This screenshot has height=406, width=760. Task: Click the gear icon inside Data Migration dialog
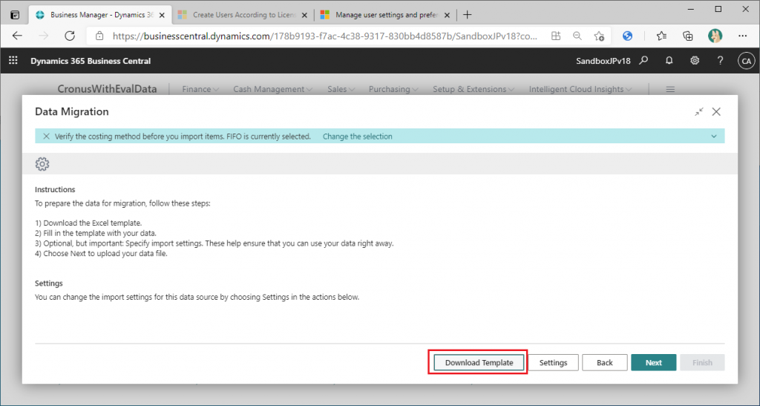tap(42, 164)
